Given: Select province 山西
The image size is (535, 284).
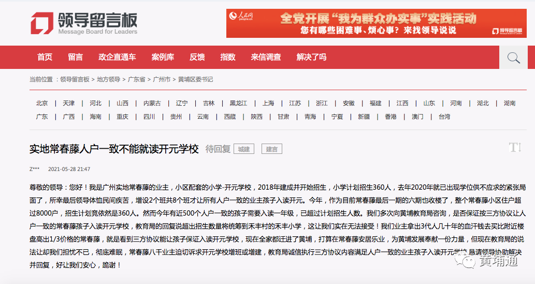Looking at the screenshot, I should pos(123,103).
